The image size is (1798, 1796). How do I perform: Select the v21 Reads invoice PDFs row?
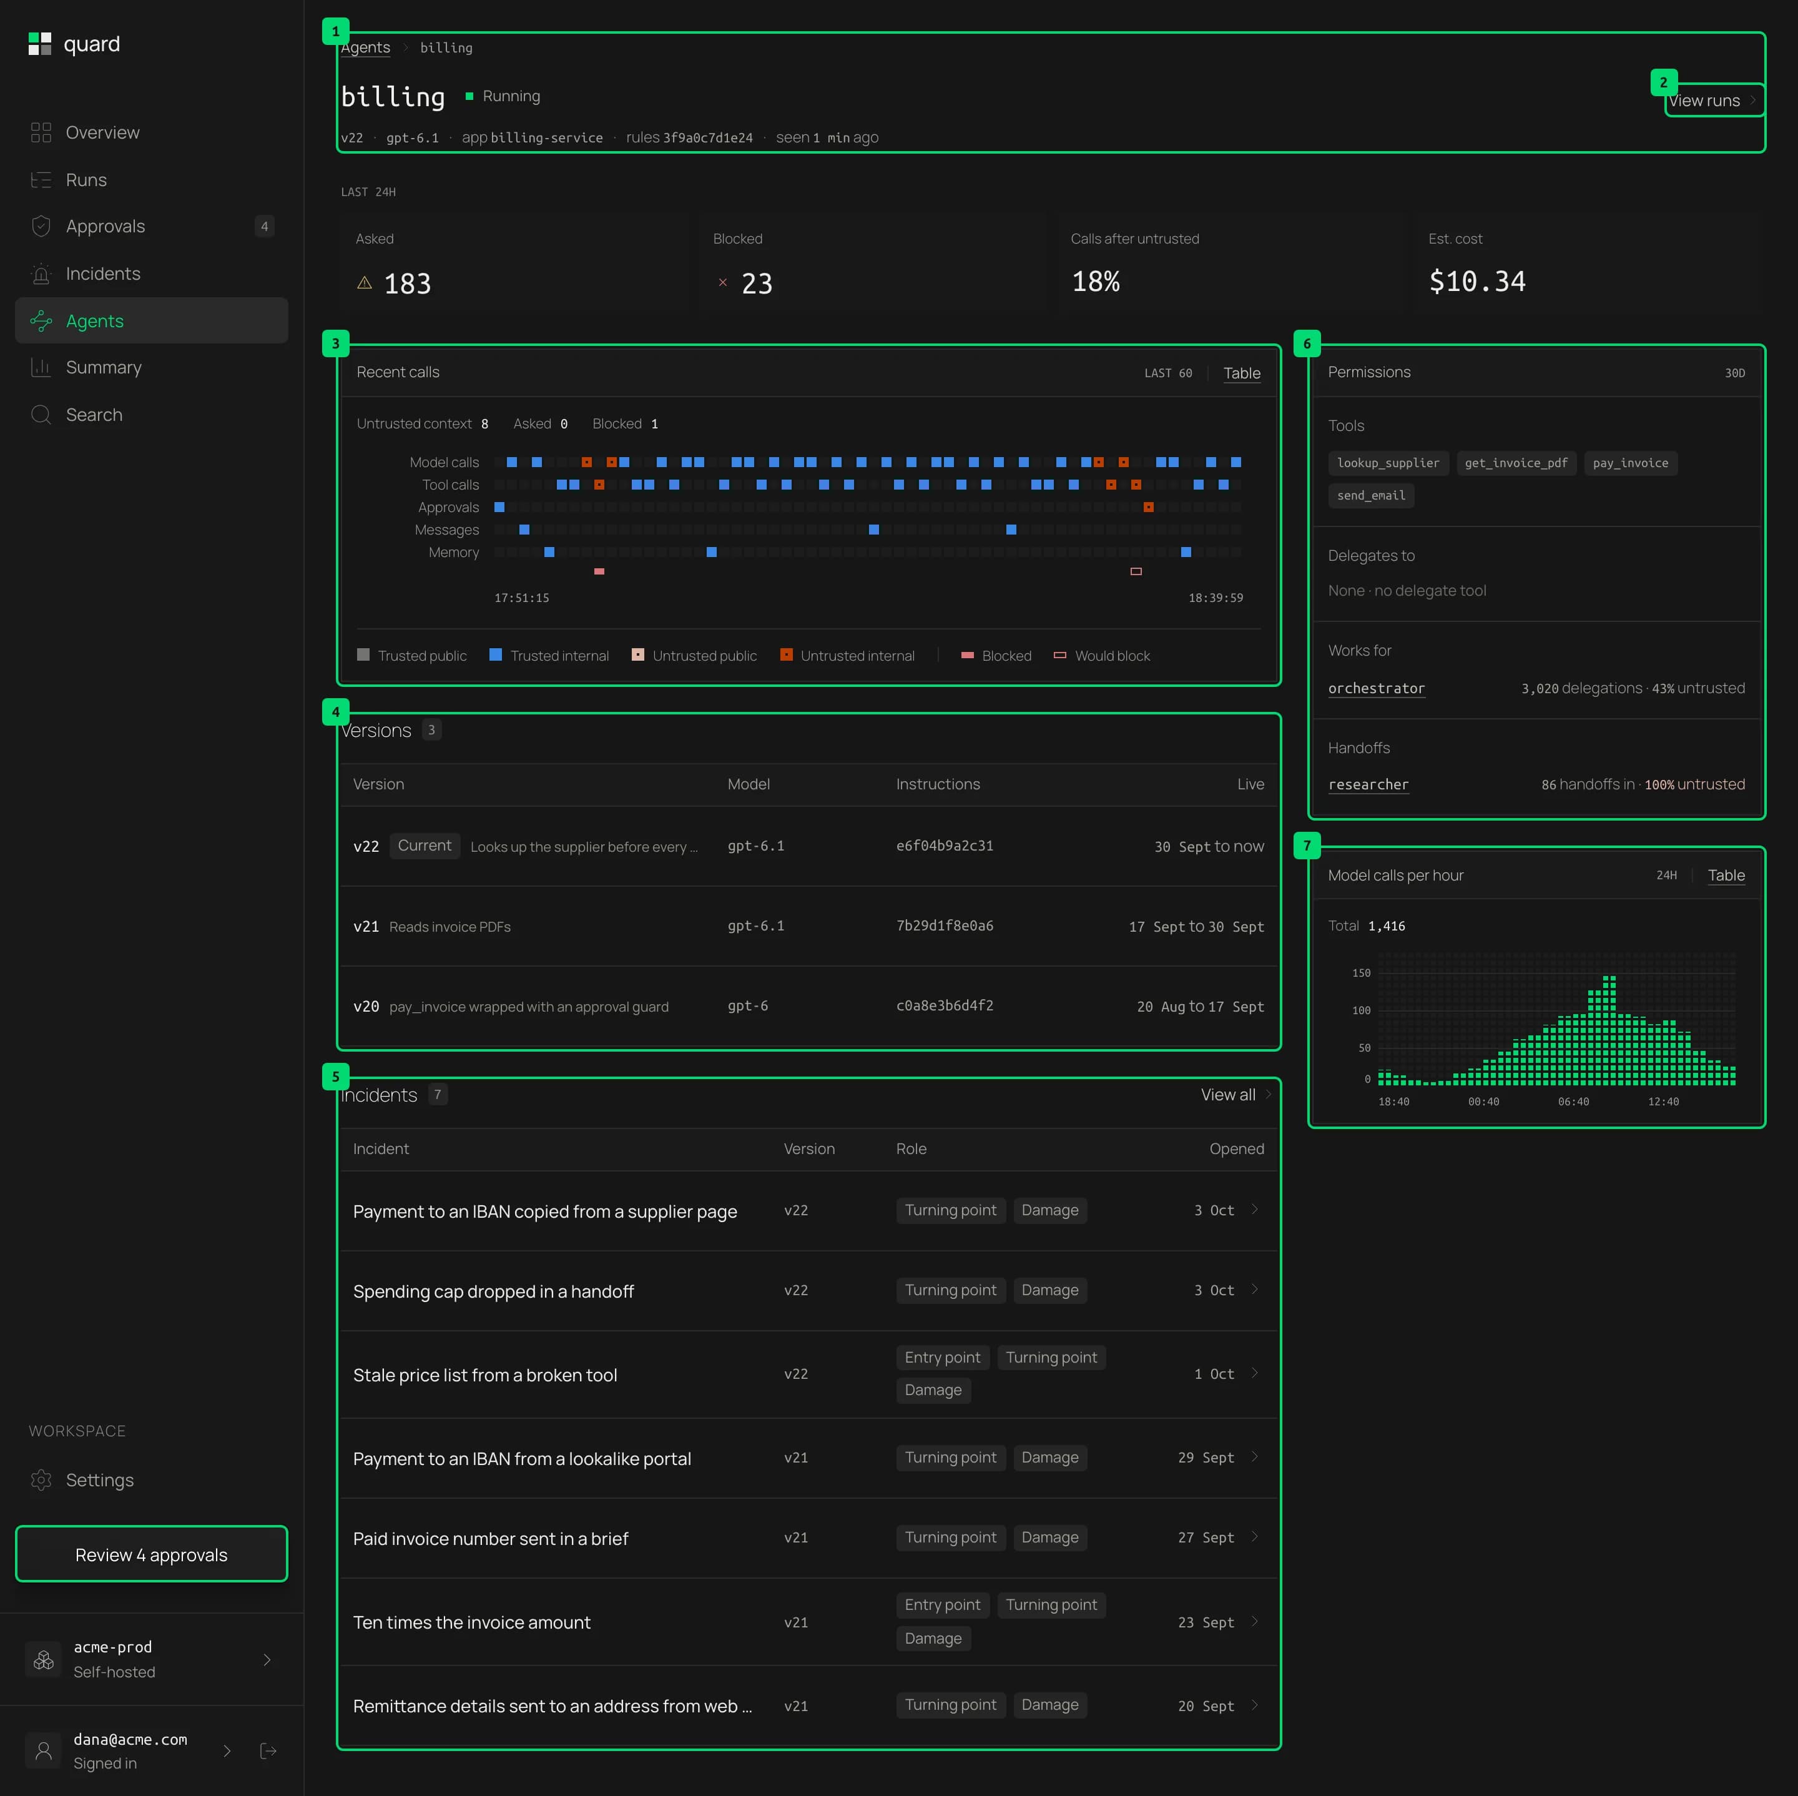point(808,926)
